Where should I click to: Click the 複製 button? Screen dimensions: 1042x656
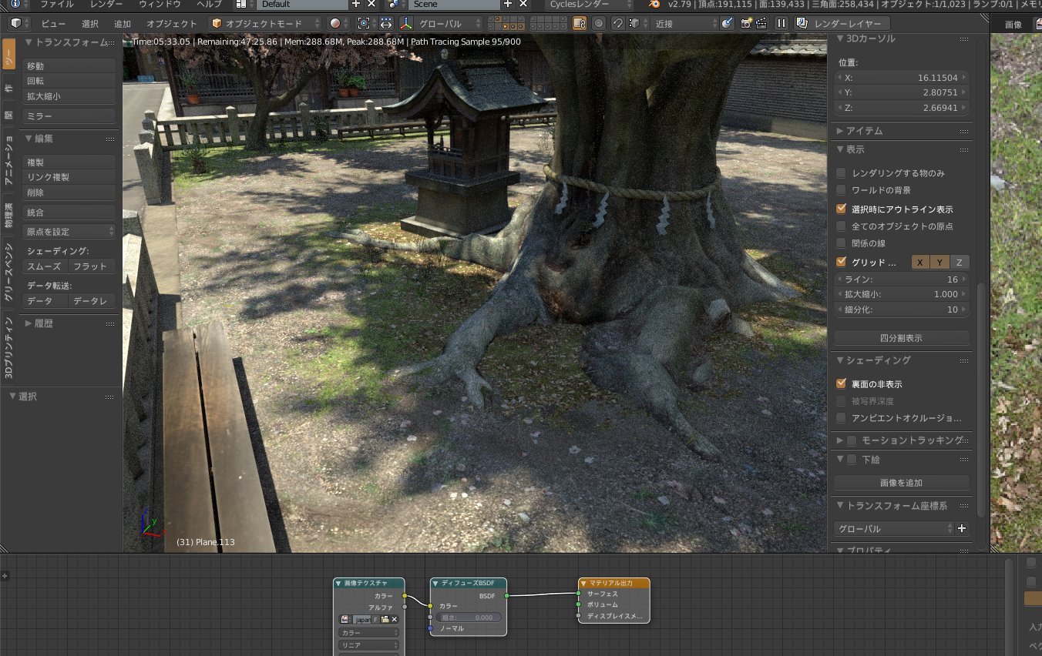(69, 162)
